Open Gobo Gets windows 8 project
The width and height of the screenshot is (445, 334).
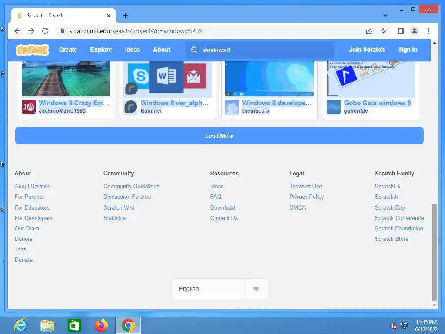tap(378, 103)
